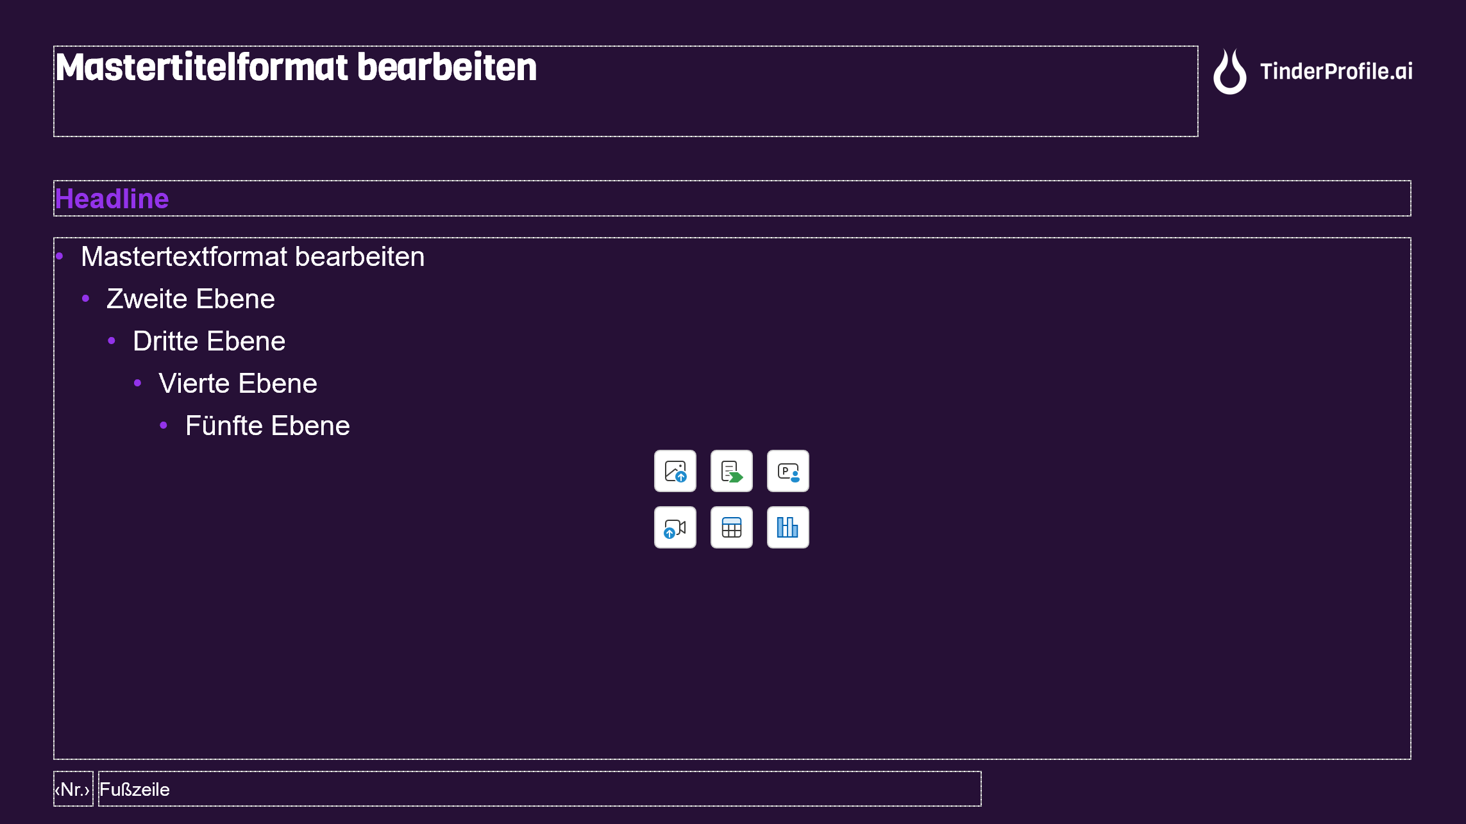Click the purple Headline text
This screenshot has width=1466, height=824.
(x=112, y=199)
